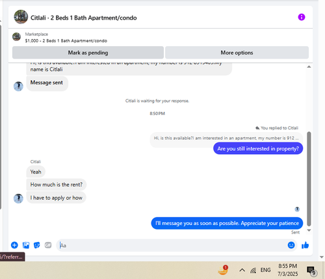Open the notification center icon
This screenshot has height=279, width=325.
[311, 271]
